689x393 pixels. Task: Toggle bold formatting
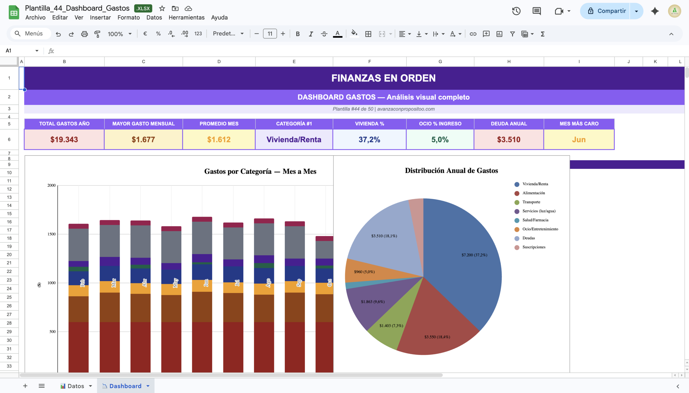tap(297, 34)
